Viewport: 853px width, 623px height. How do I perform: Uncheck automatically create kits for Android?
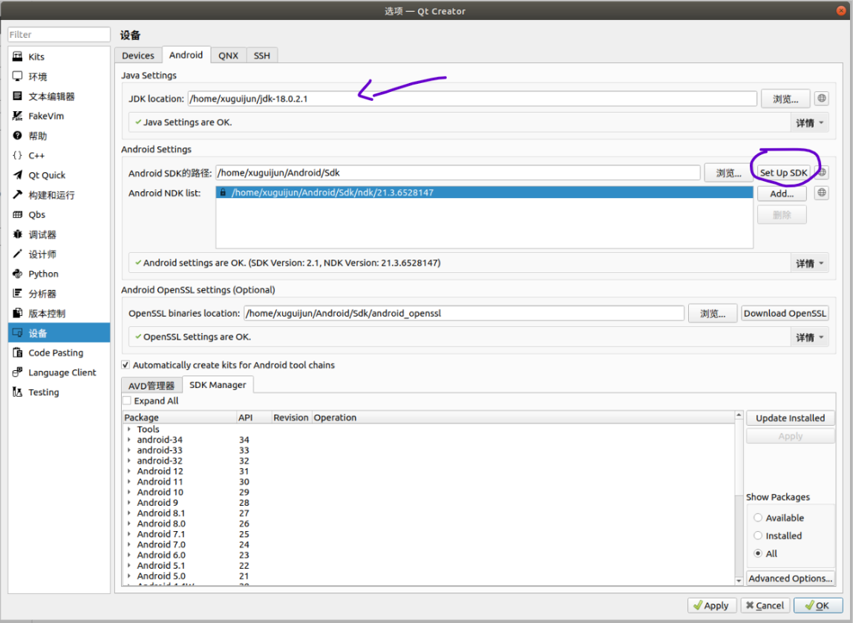pos(126,364)
